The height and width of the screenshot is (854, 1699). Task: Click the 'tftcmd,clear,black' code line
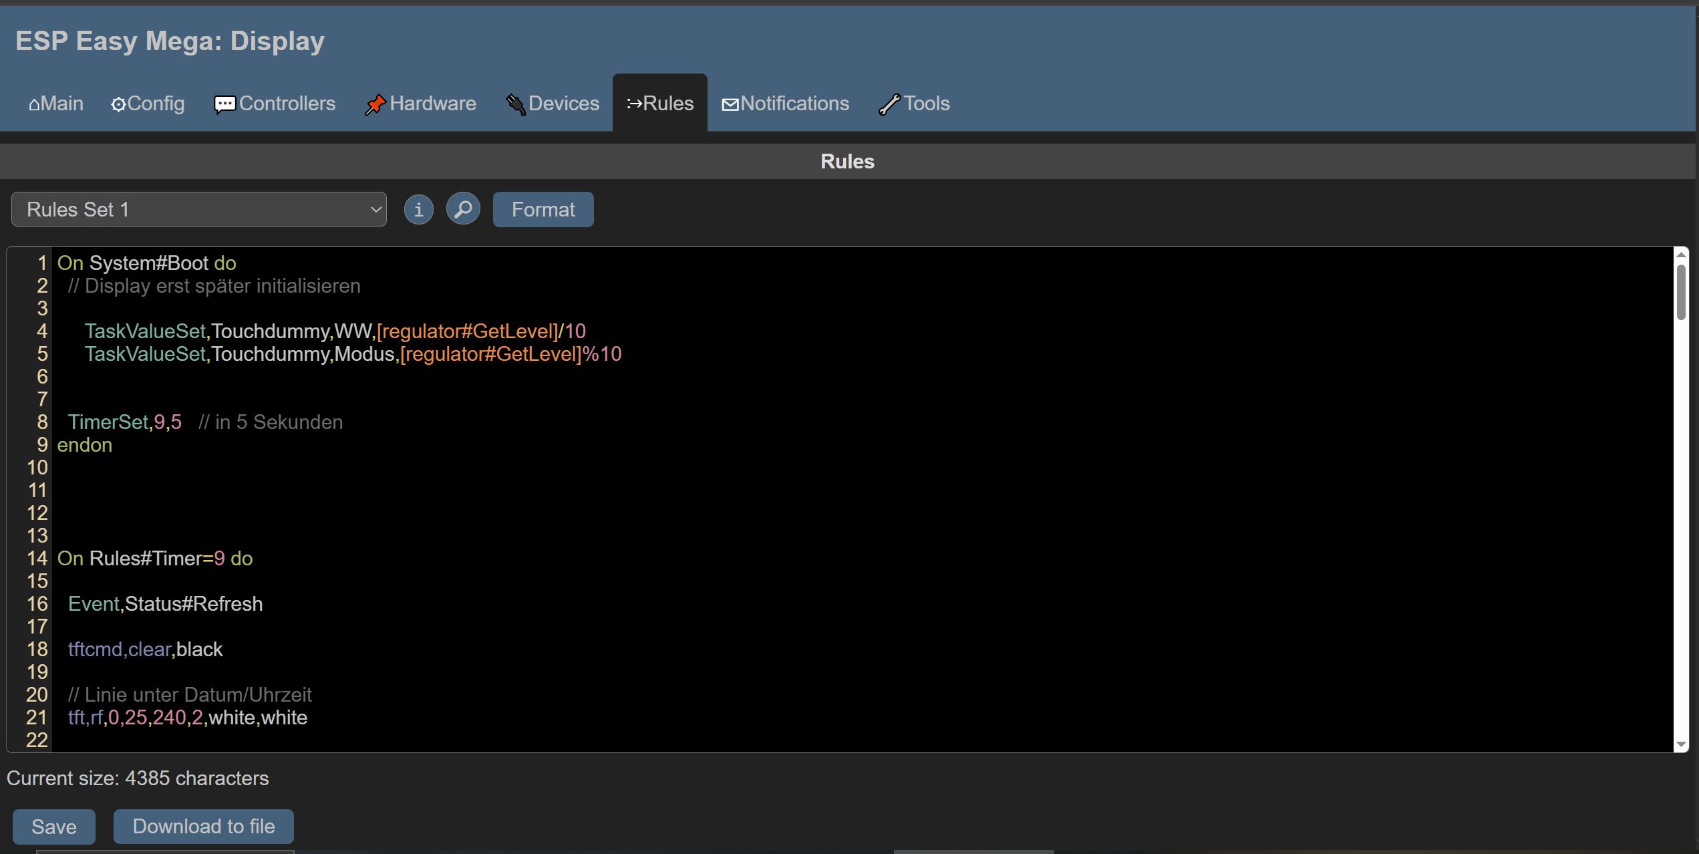tap(146, 650)
